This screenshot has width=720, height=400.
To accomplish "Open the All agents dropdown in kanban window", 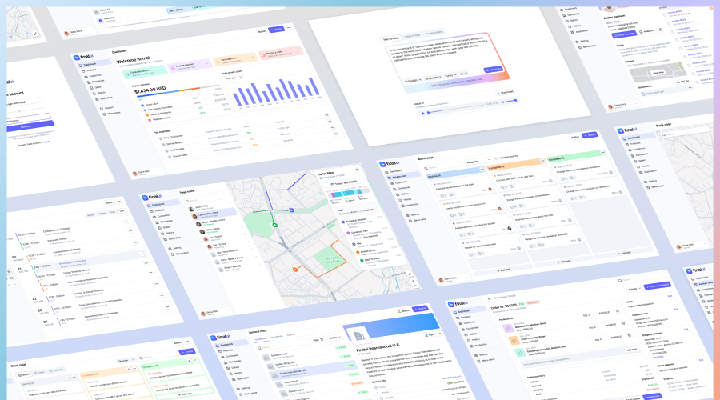I will tap(478, 161).
